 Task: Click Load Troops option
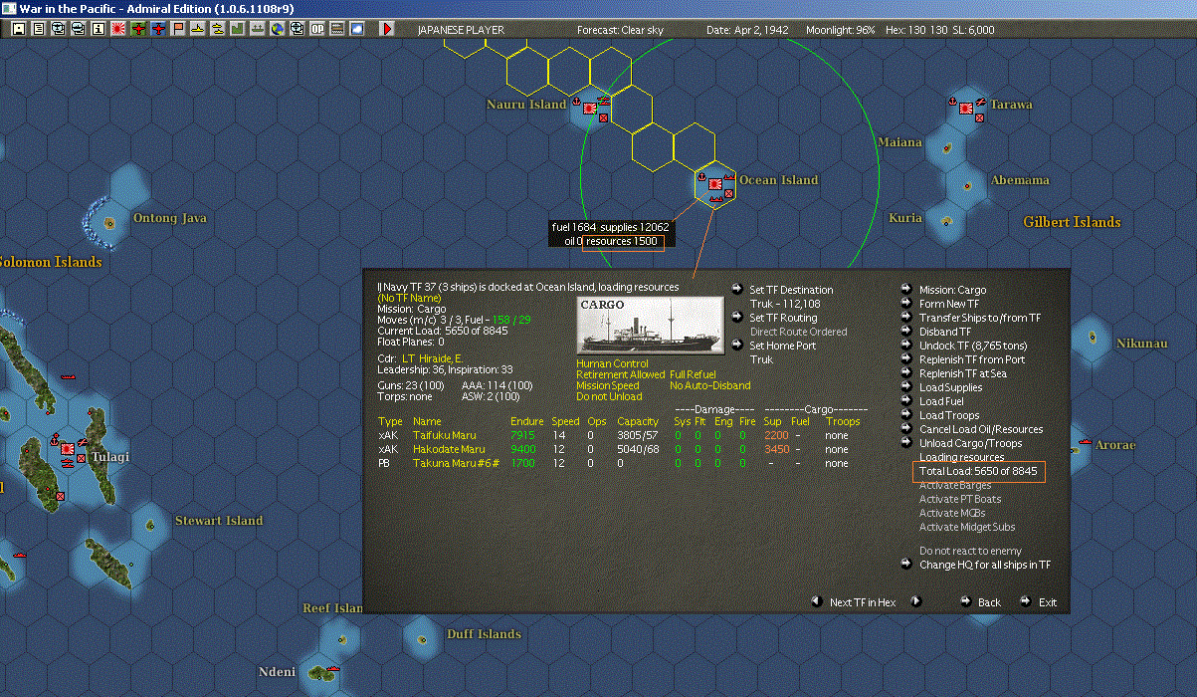(x=949, y=415)
